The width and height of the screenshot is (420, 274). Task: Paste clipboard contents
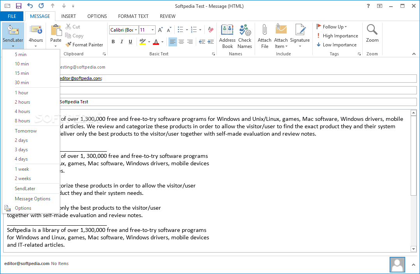click(x=56, y=30)
